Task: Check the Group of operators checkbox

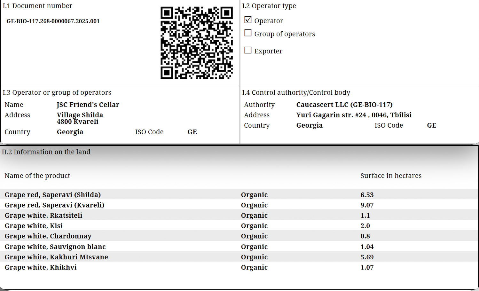Action: click(x=248, y=33)
